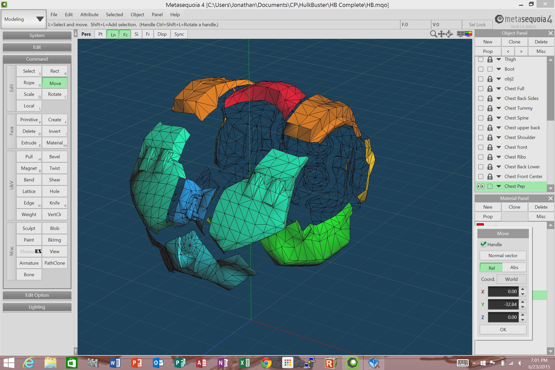Toggle the lock icon on Chest Front Center
Image resolution: width=555 pixels, height=370 pixels.
tap(490, 177)
